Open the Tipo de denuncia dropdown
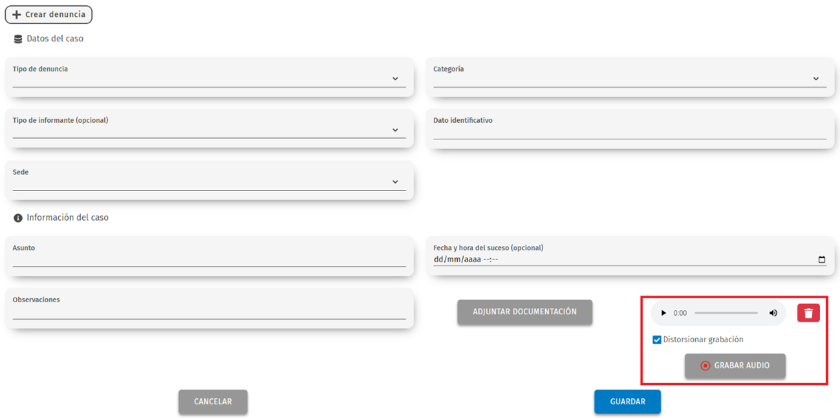 (x=395, y=78)
